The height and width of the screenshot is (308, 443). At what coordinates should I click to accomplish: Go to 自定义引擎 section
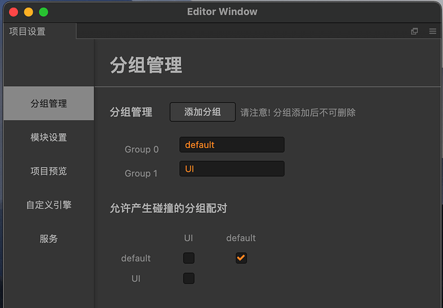pyautogui.click(x=49, y=204)
